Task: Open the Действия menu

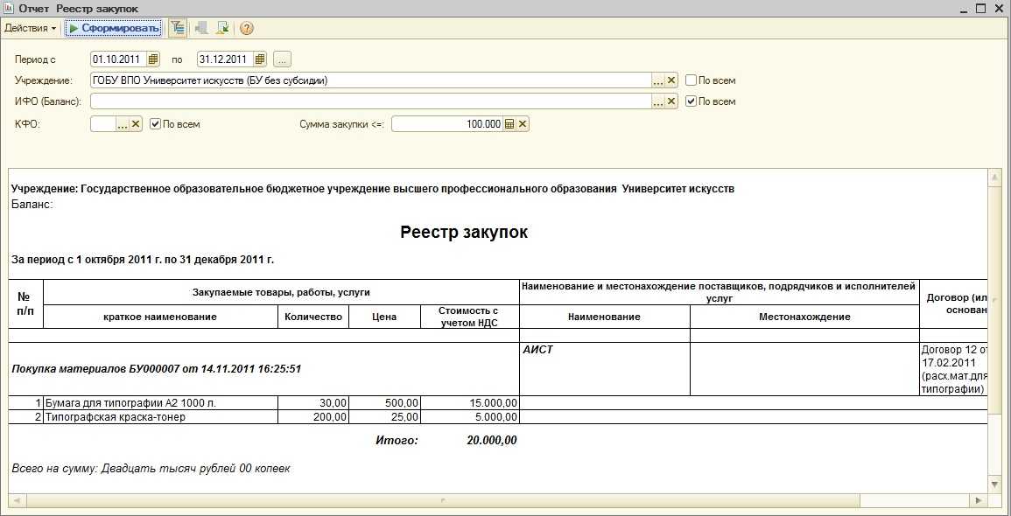Action: pos(31,28)
